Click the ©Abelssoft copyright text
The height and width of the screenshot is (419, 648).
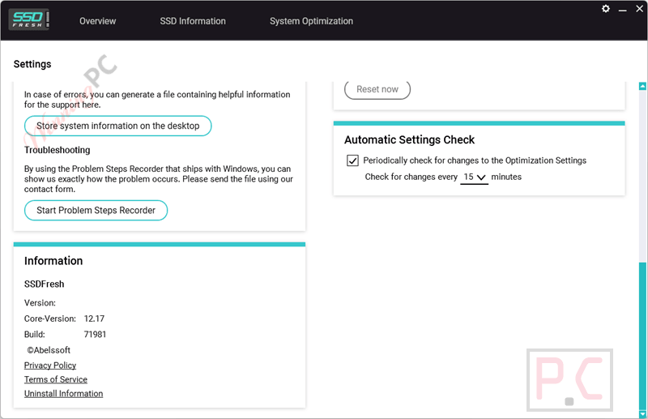[x=49, y=350]
